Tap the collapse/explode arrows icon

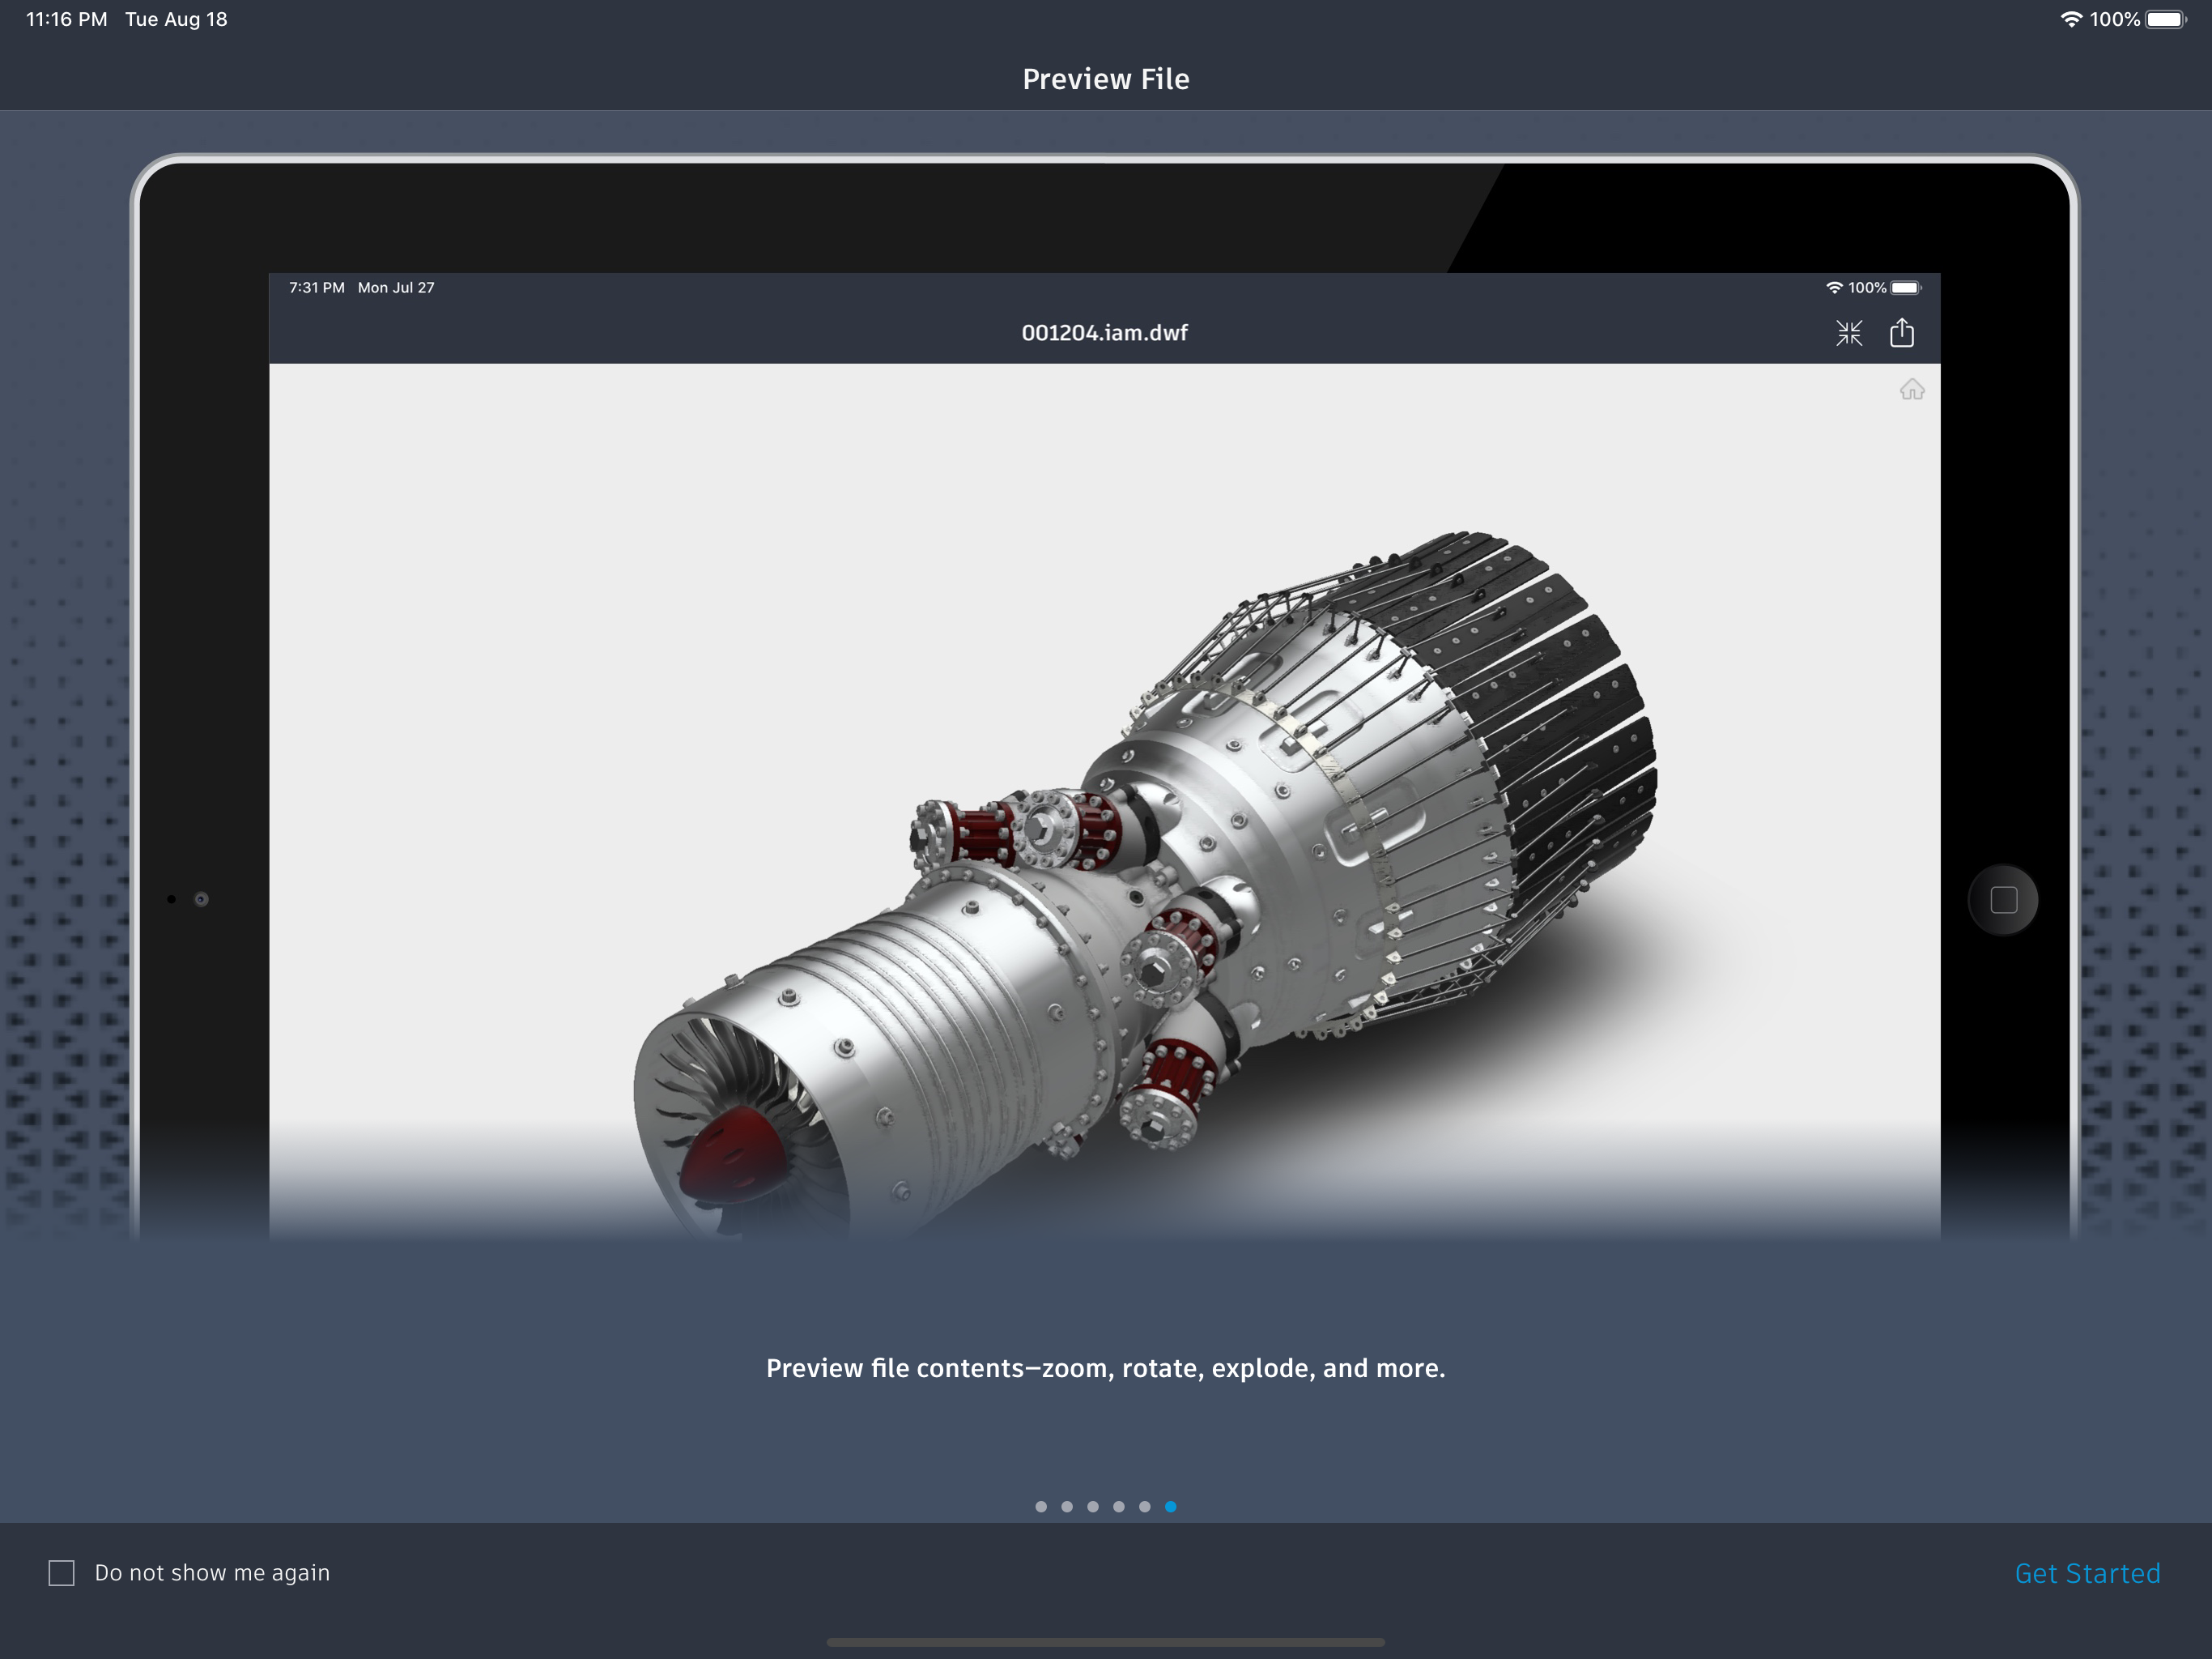(x=1849, y=333)
